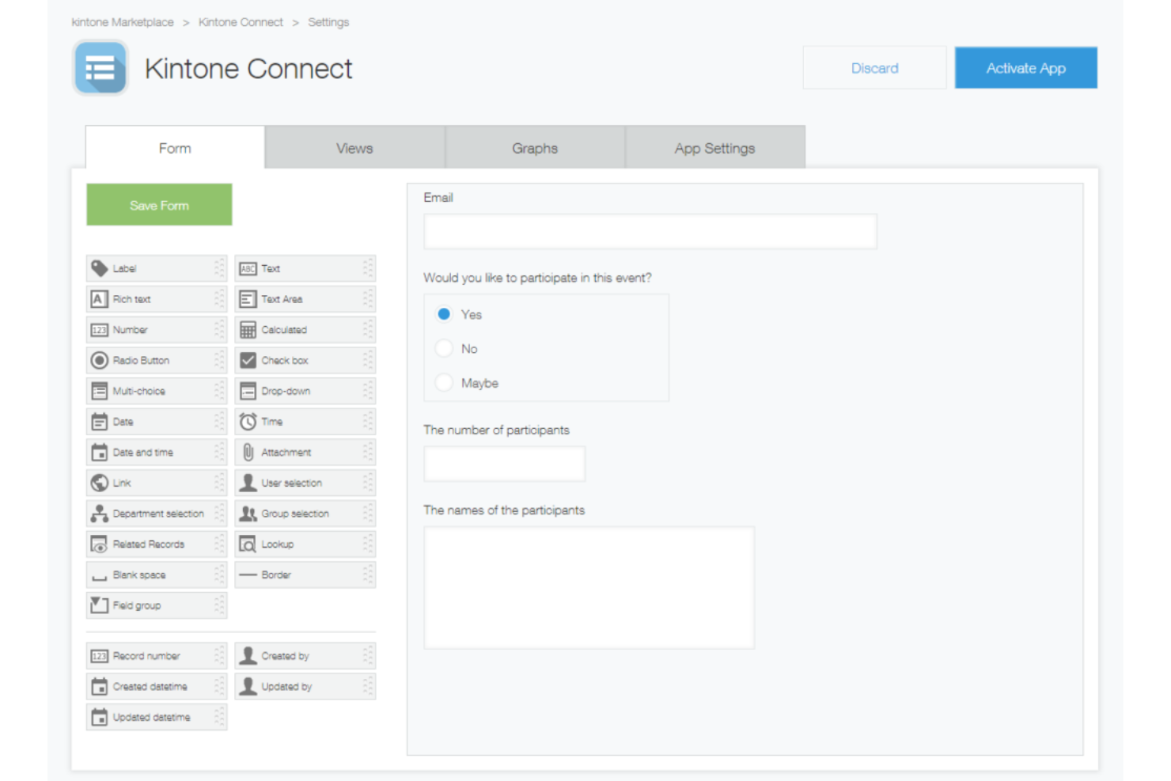Viewport: 1171px width, 781px height.
Task: Grab the drag handle on Text item
Action: pyautogui.click(x=368, y=268)
